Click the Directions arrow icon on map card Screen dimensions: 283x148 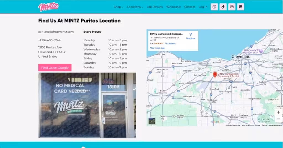[x=191, y=35]
